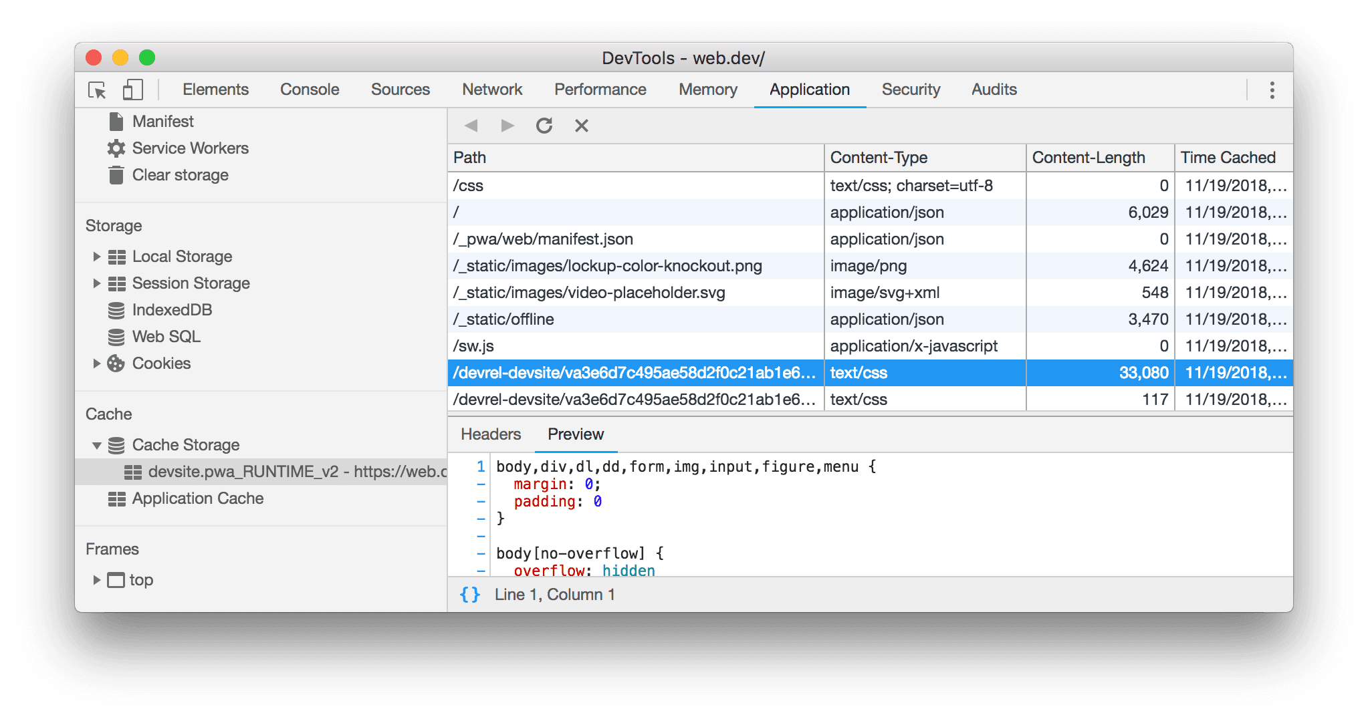Image resolution: width=1368 pixels, height=719 pixels.
Task: Open IndexedDB from the Storage sidebar
Action: pyautogui.click(x=172, y=309)
